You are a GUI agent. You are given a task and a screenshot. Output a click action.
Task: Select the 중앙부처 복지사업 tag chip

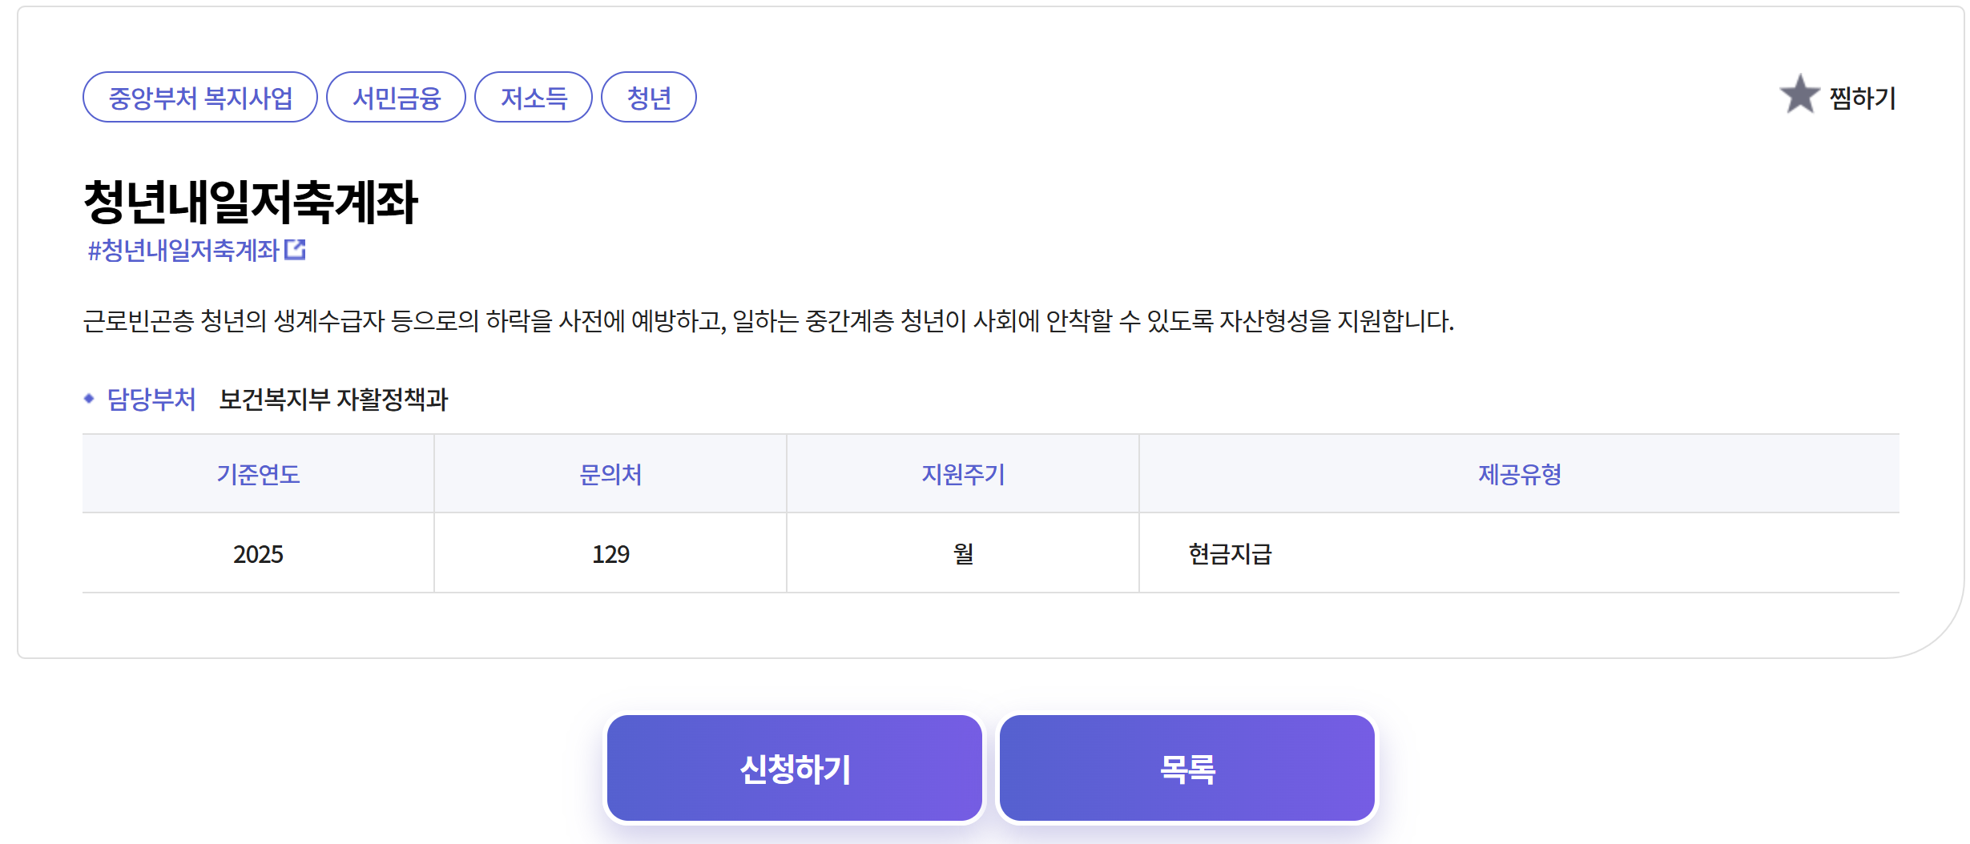pos(201,96)
